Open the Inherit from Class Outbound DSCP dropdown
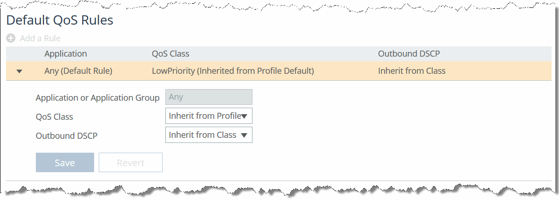This screenshot has height=200, width=559. point(204,135)
